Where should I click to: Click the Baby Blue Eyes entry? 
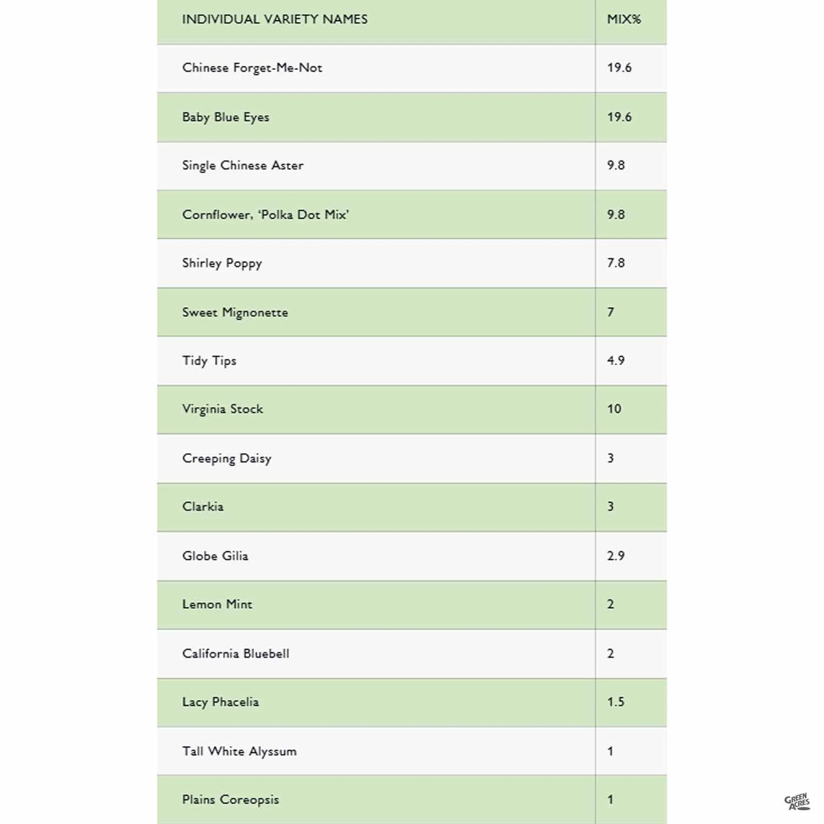point(226,117)
